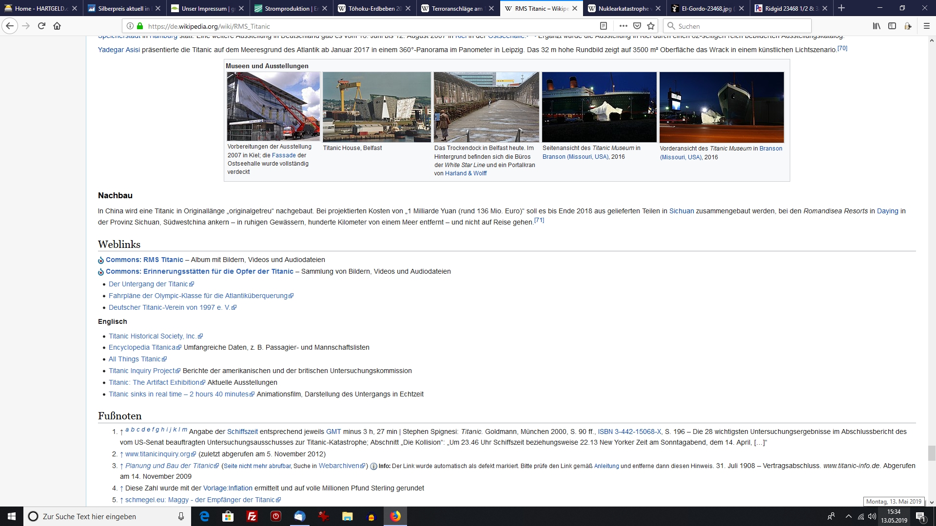Open Titanic Inquiry Project link
Screen dimensions: 936x526
point(141,371)
